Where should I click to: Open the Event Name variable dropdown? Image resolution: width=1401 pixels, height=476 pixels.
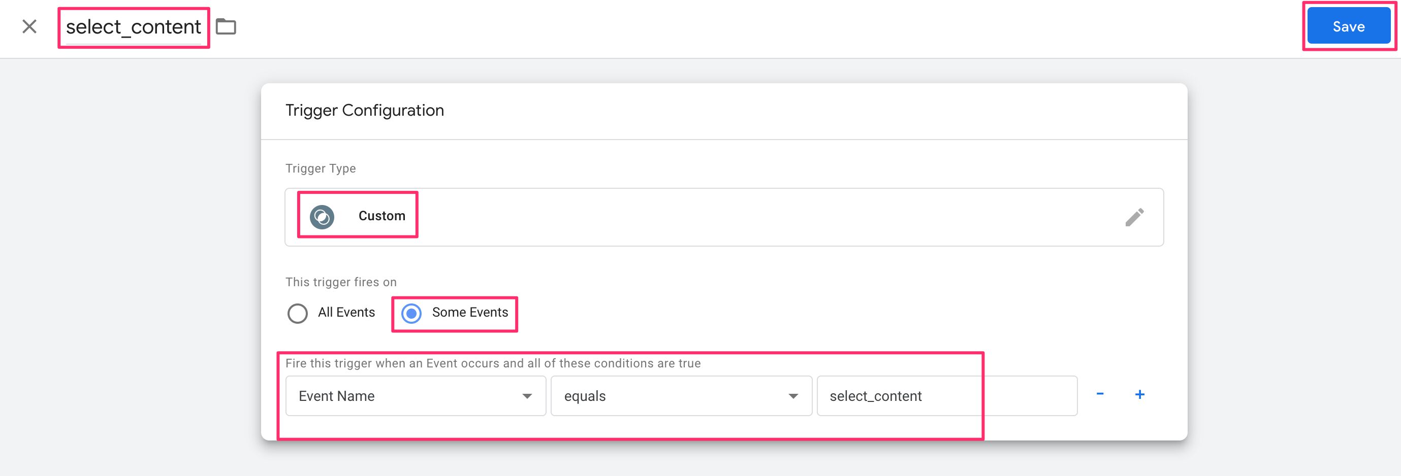click(416, 396)
